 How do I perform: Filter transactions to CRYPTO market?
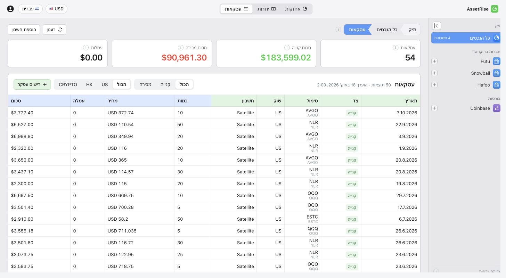(68, 84)
